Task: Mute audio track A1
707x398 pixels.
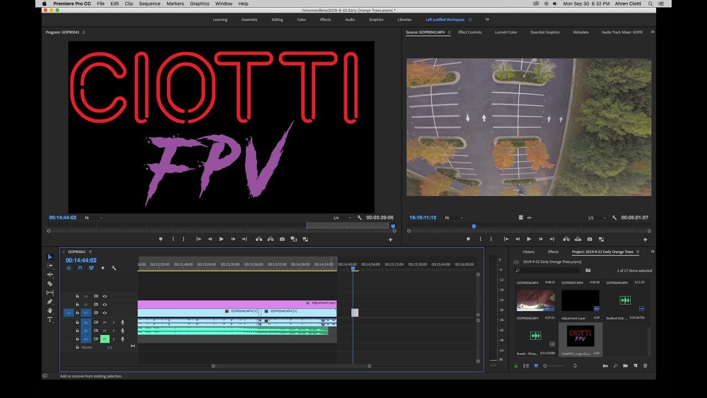Action: point(104,322)
